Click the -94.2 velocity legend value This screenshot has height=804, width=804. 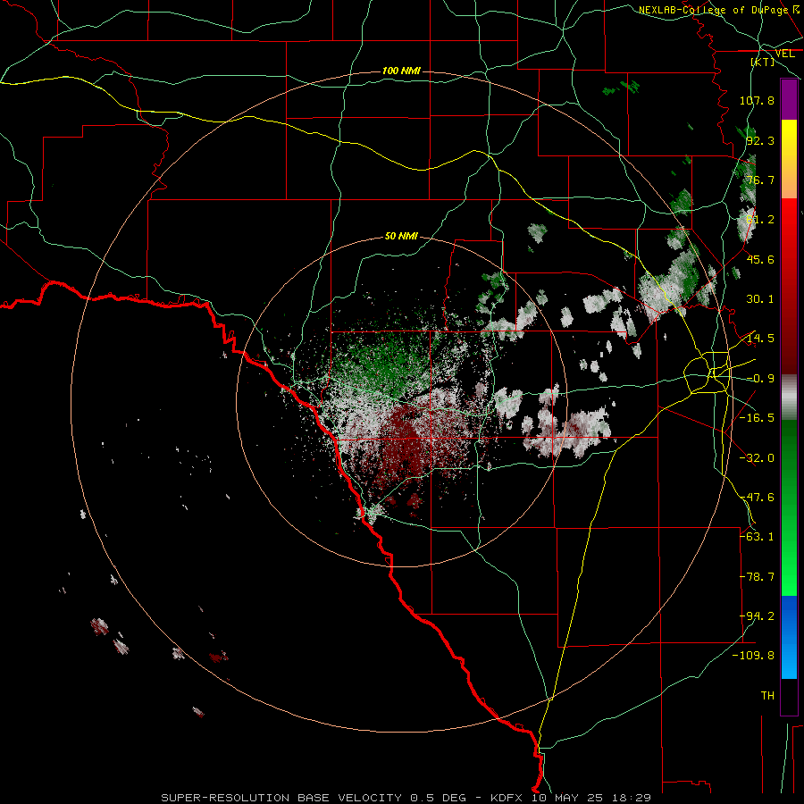point(757,616)
